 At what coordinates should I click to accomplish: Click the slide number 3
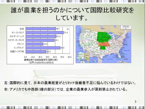pyautogui.click(x=136, y=102)
